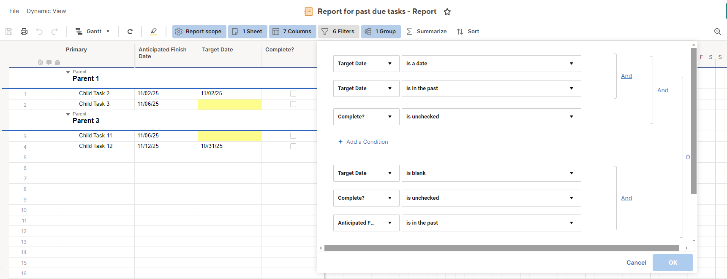Collapse the Parent 1 group
Viewport: 727px width, 279px height.
pos(68,72)
